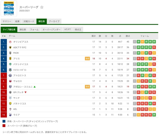Sort by the チーム column header
Screen dimensions: 160x135
(x=12, y=36)
